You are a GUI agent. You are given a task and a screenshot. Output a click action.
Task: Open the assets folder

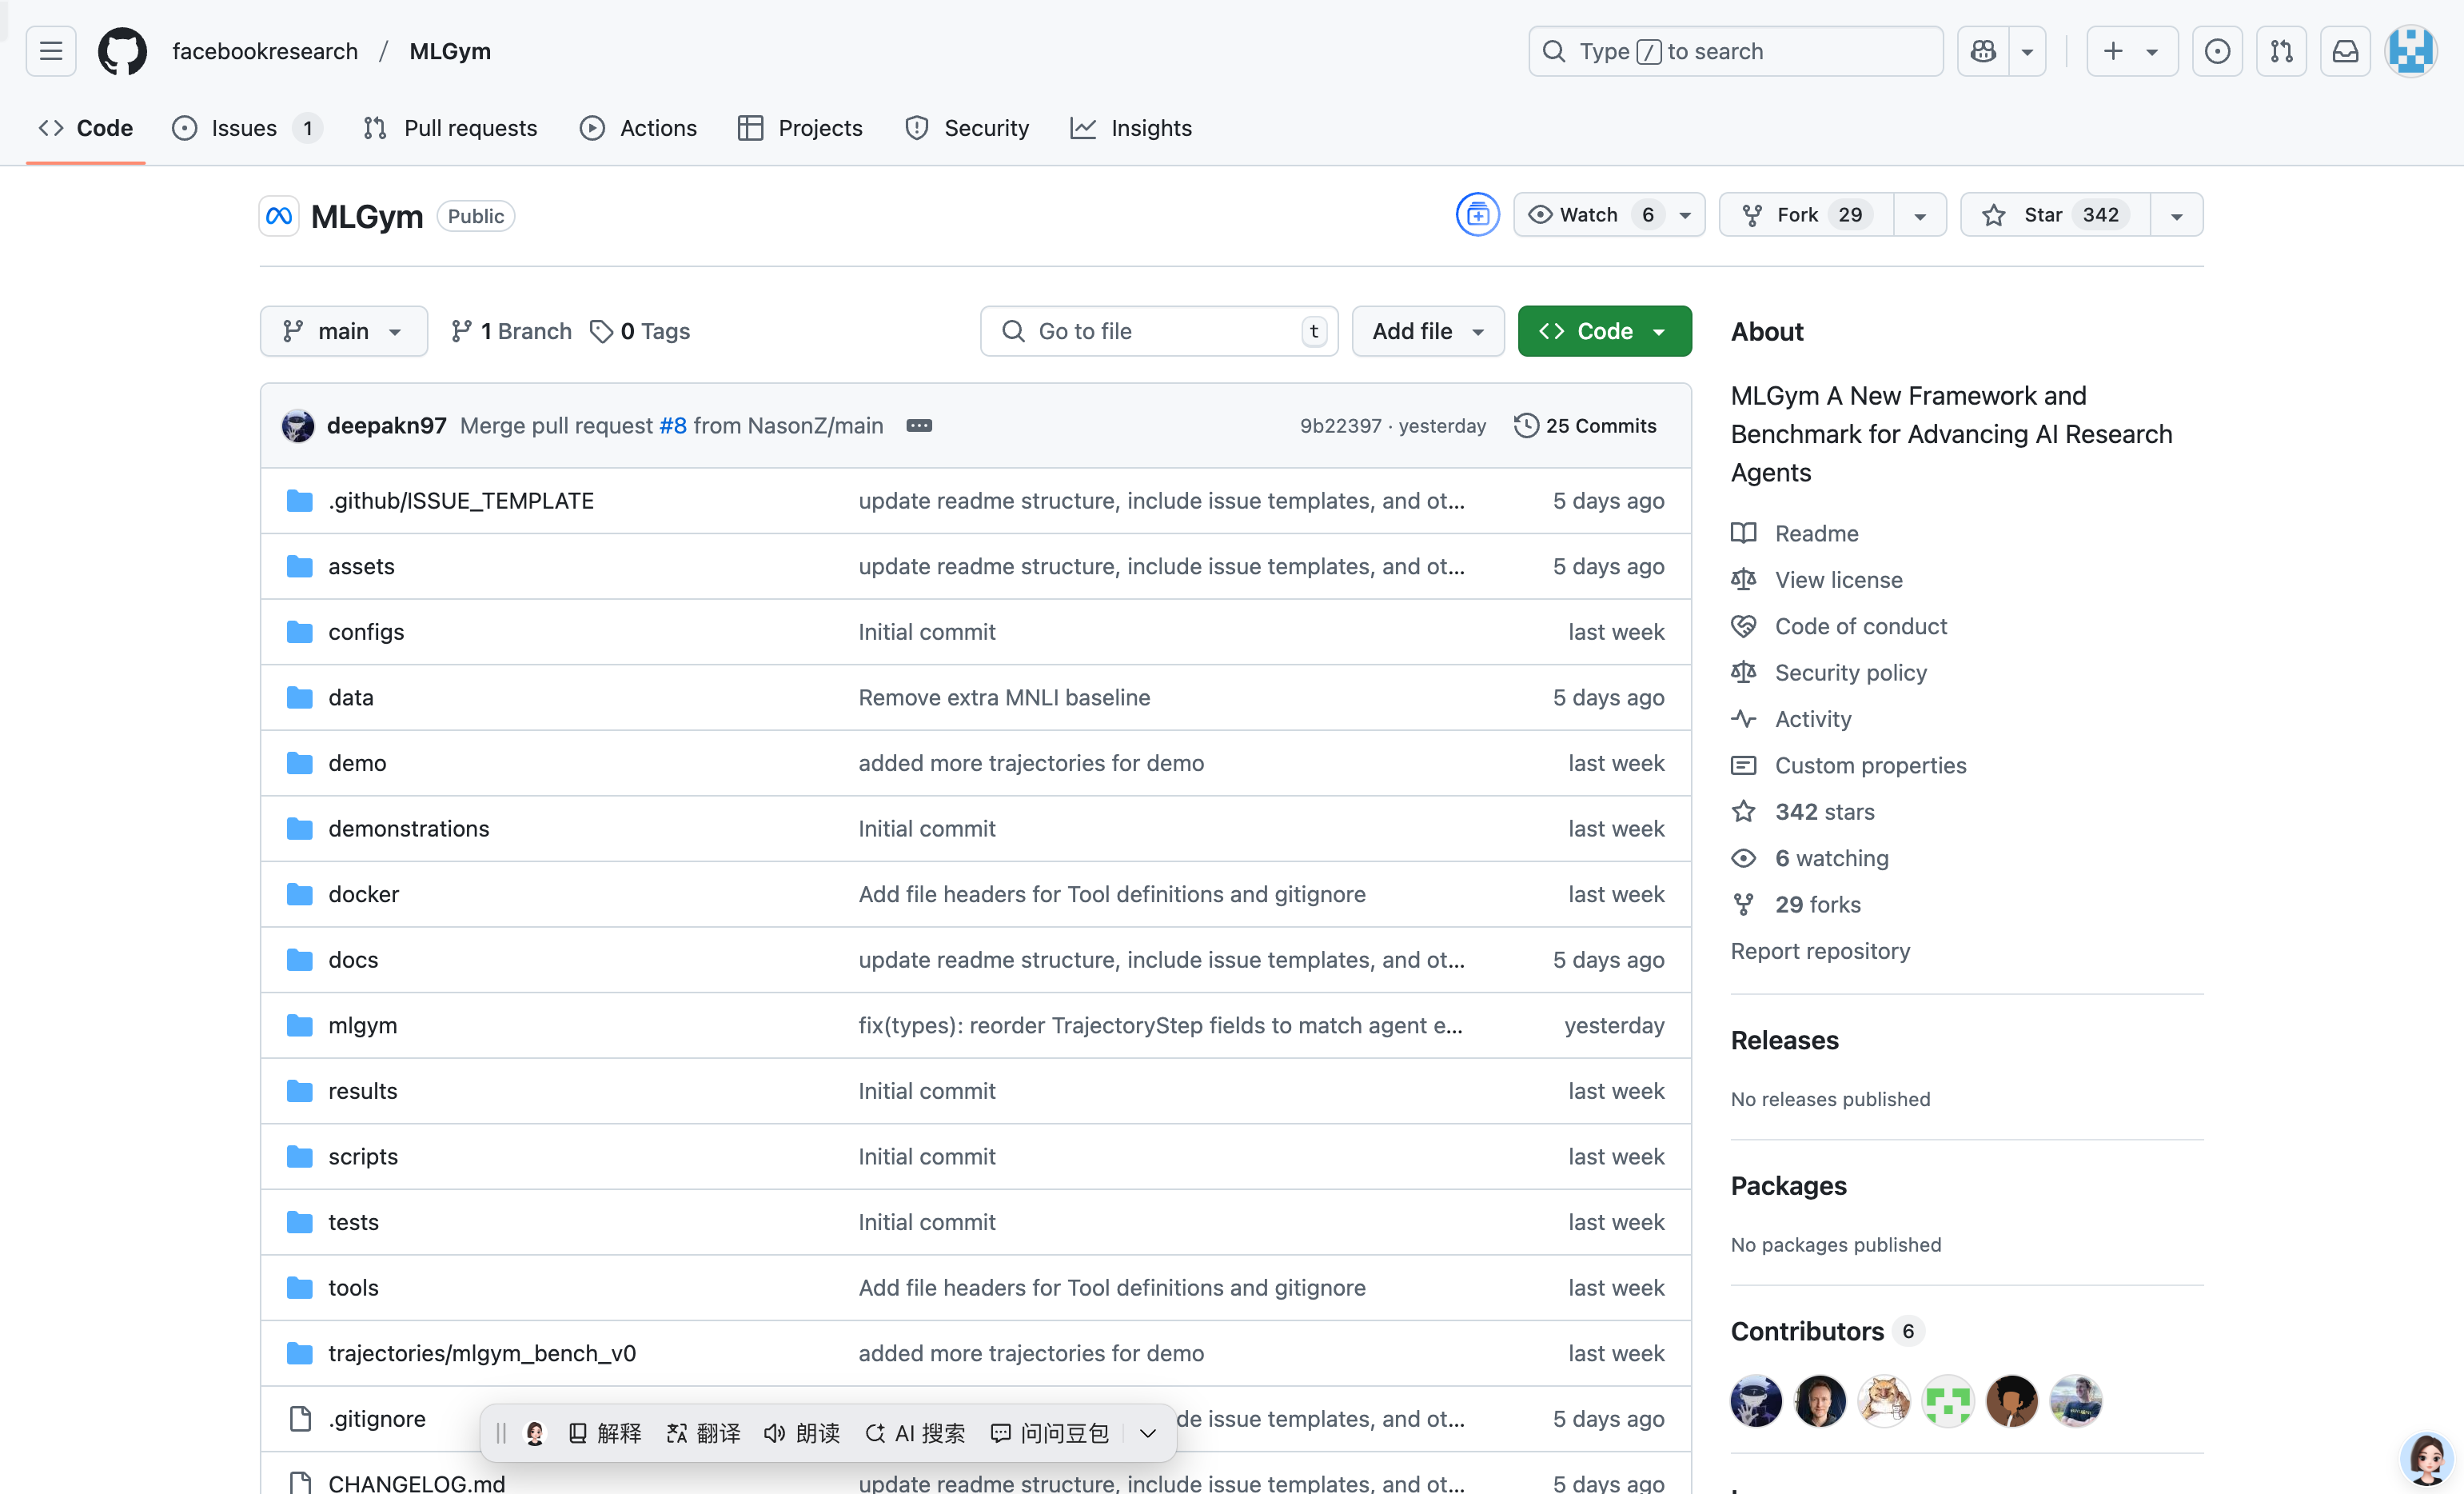[361, 566]
